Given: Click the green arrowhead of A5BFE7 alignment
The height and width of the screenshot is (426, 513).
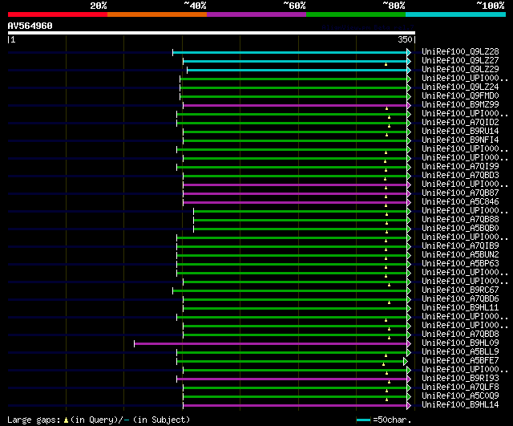Looking at the screenshot, I should pos(406,361).
